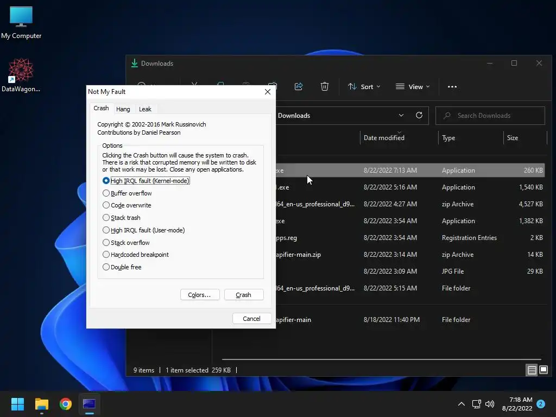Open the clock showing 7:18 AM

click(x=517, y=404)
